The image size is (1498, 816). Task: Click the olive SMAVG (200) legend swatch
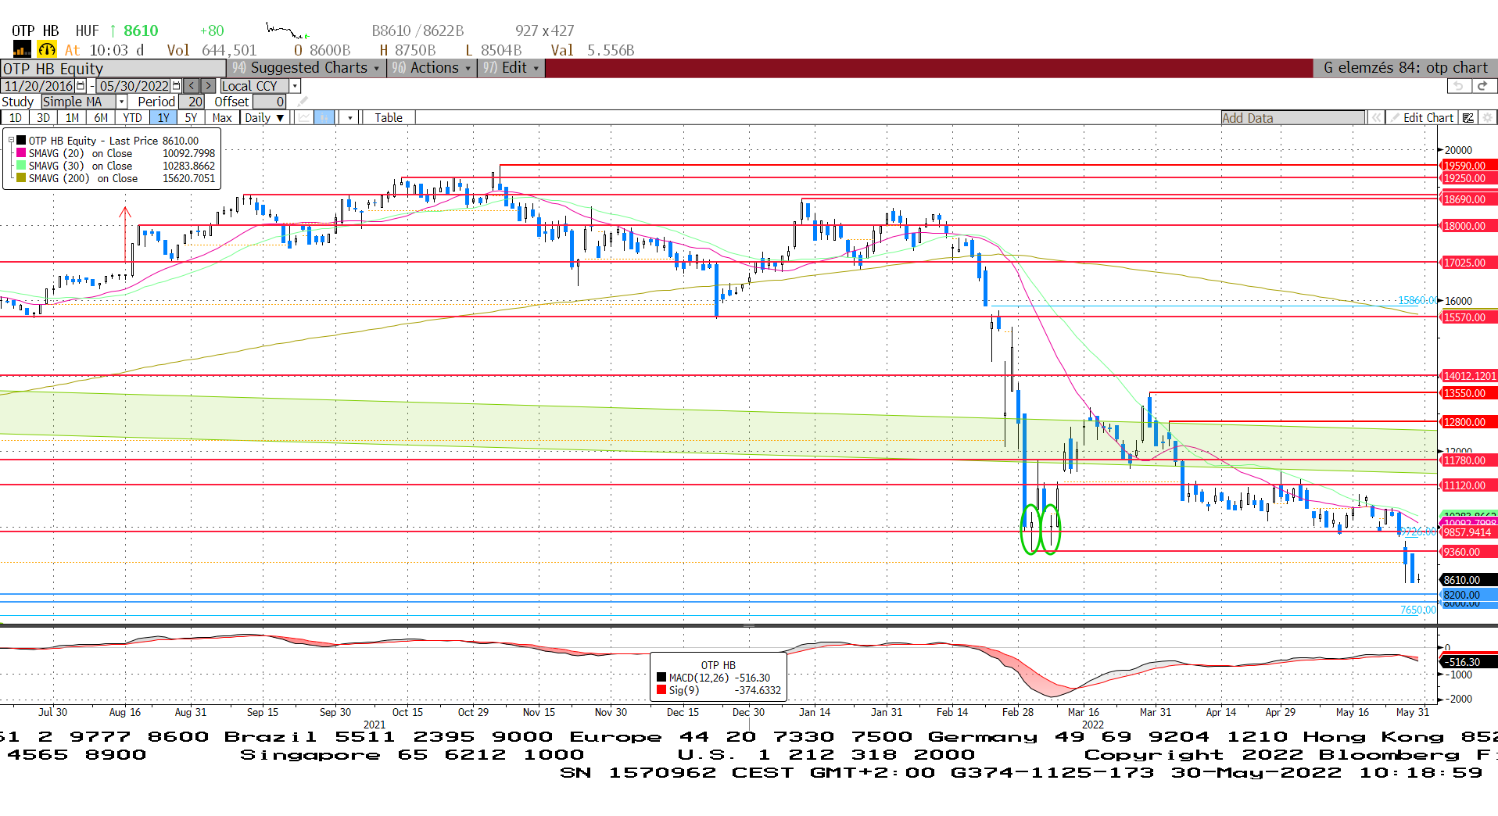coord(21,178)
